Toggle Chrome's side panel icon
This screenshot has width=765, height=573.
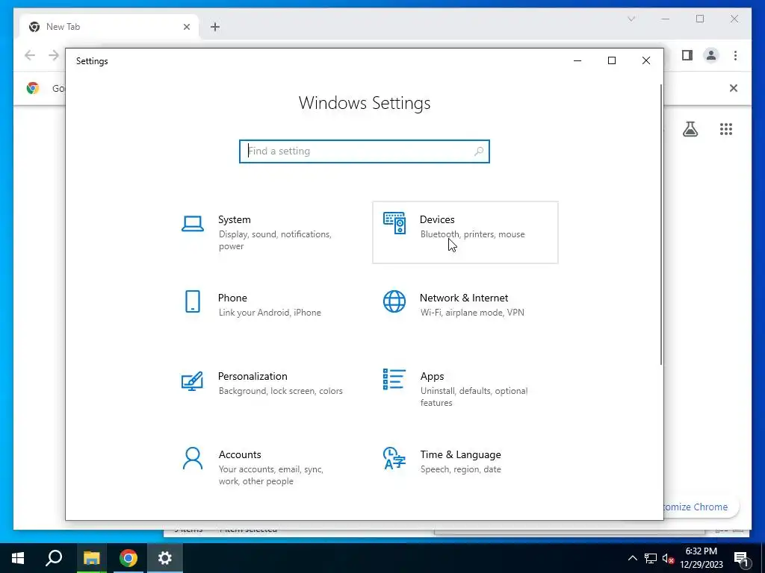pos(687,55)
